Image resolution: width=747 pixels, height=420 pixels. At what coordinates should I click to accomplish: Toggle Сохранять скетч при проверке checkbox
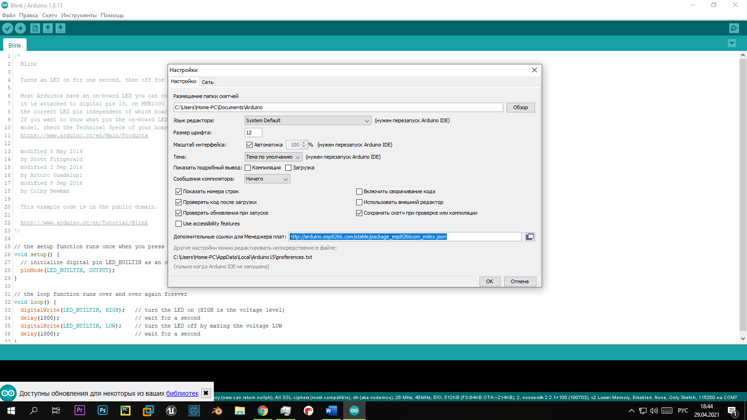click(359, 213)
